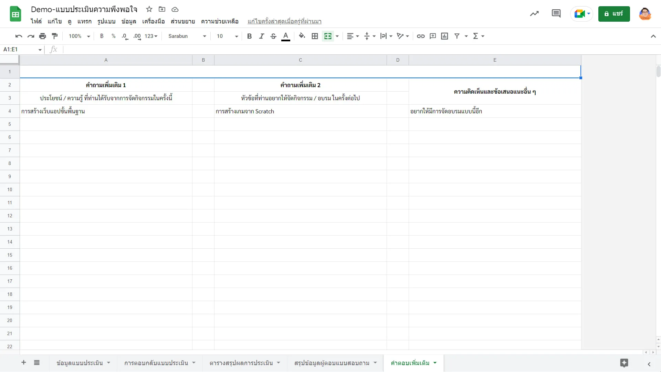Expand the font size 10 dropdown
The width and height of the screenshot is (661, 372).
pos(227,36)
